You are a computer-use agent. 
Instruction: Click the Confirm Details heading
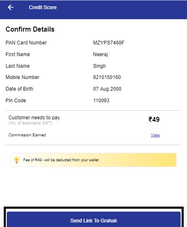30,29
